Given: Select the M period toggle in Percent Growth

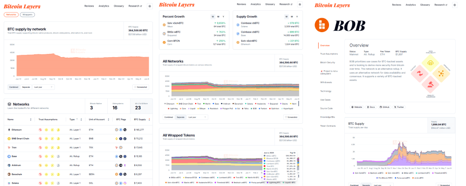Looking at the screenshot, I should click(x=218, y=17).
